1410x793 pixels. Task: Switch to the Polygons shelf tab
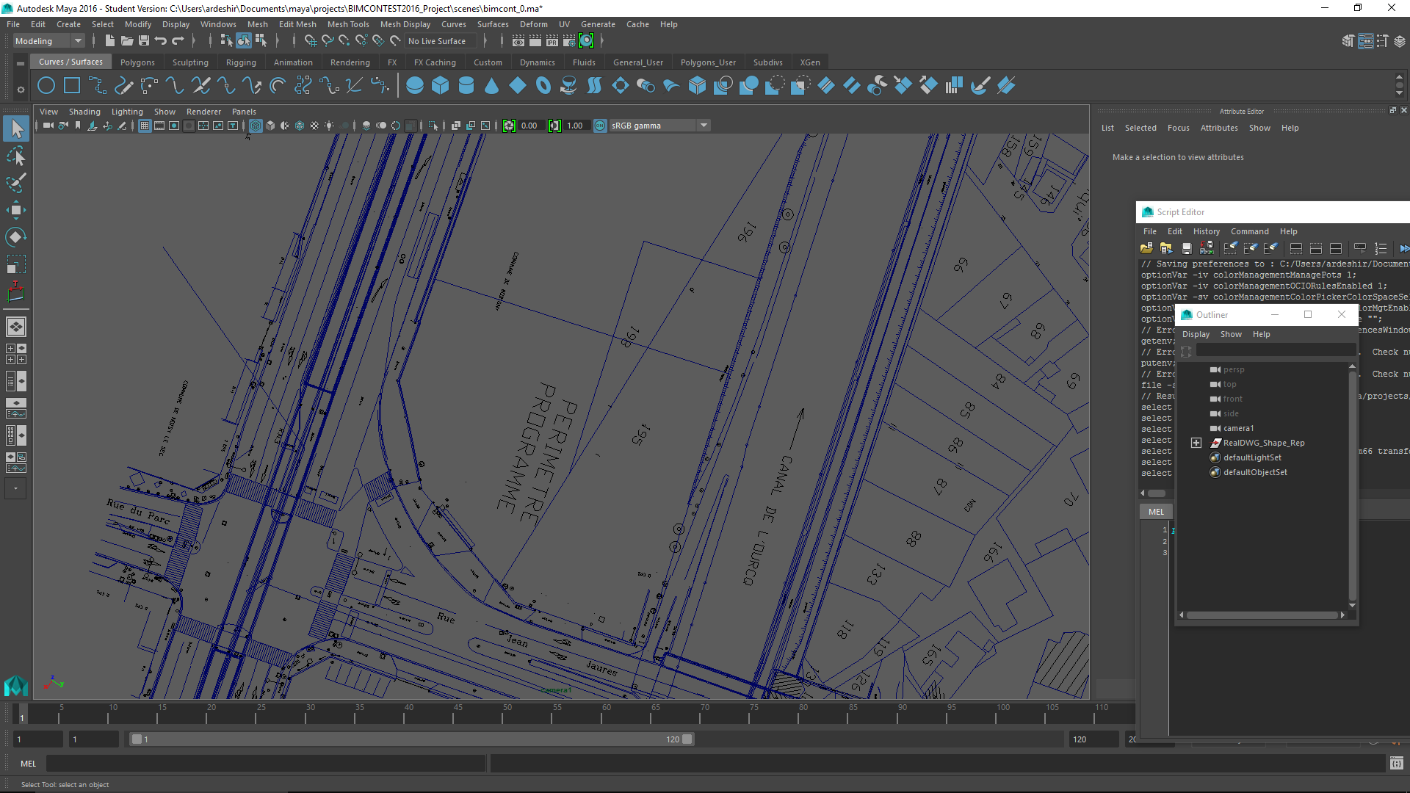[x=137, y=62]
